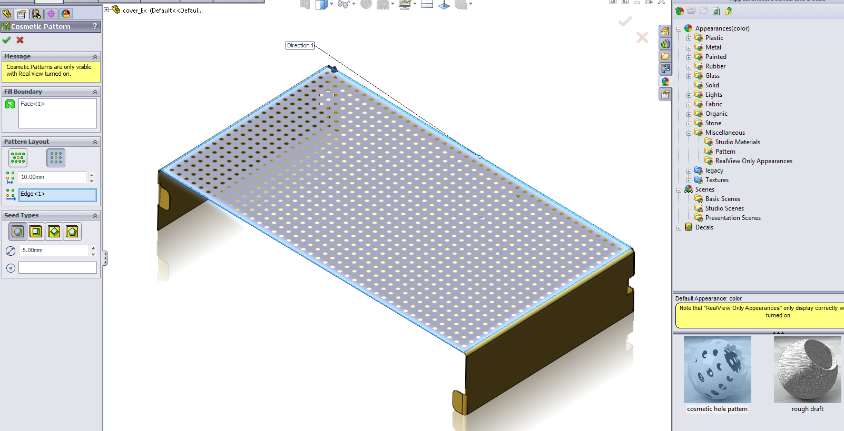Switch to the DisplayManager tab
844x431 pixels.
click(x=66, y=14)
